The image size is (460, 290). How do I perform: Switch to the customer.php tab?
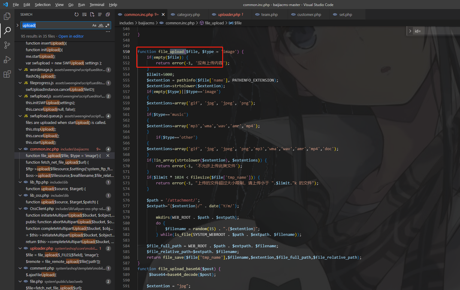309,14
